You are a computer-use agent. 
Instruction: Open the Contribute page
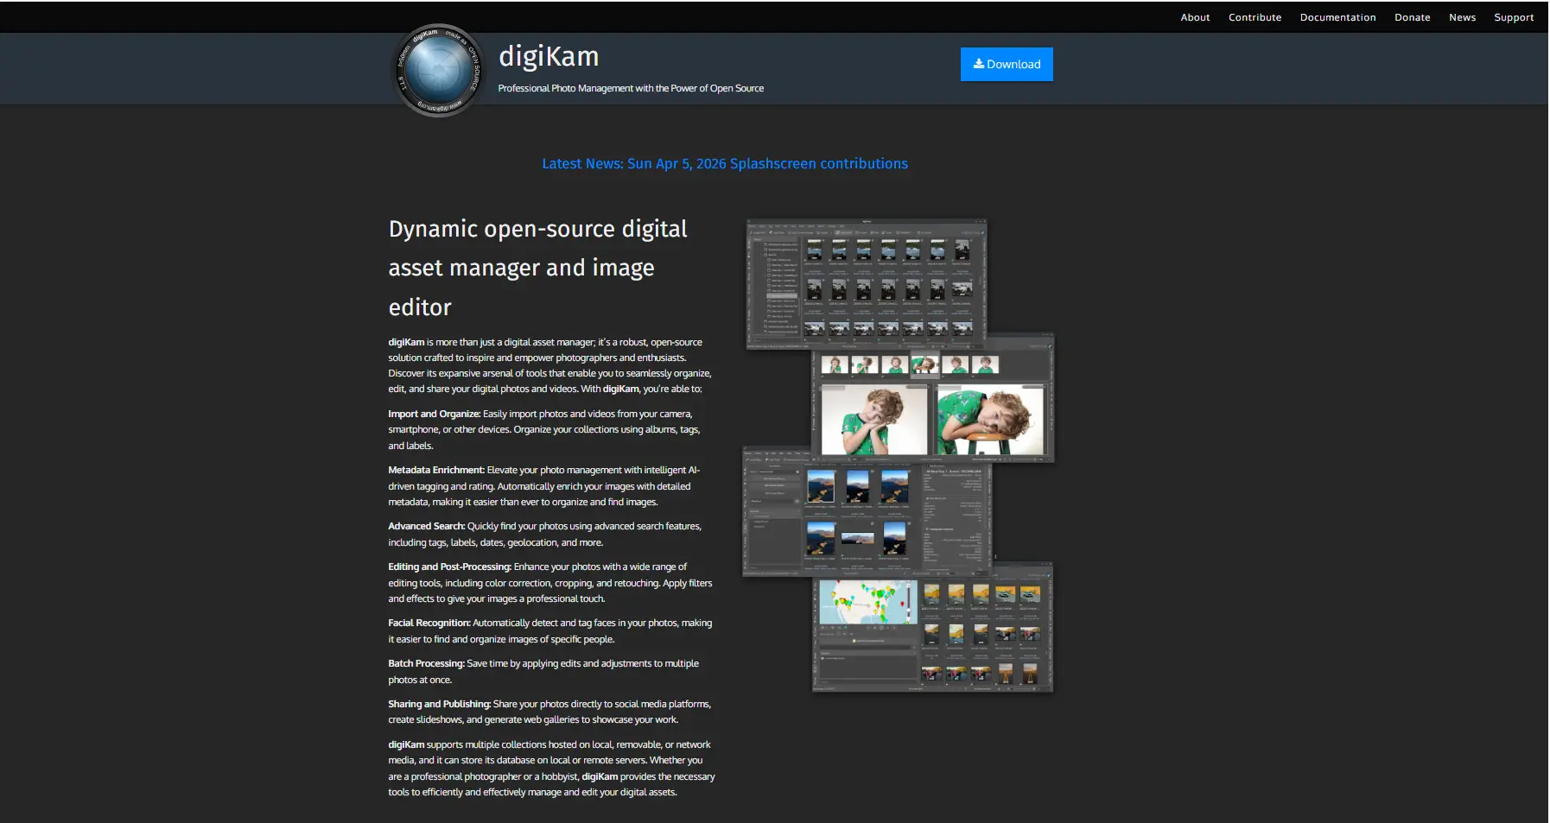point(1255,17)
